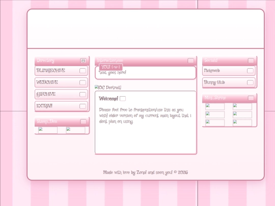Click the small icon next to Welcome!
This screenshot has width=275, height=206.
tap(123, 99)
